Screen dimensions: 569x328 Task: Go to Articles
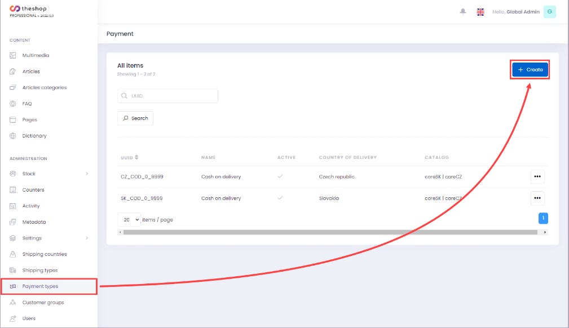point(31,72)
